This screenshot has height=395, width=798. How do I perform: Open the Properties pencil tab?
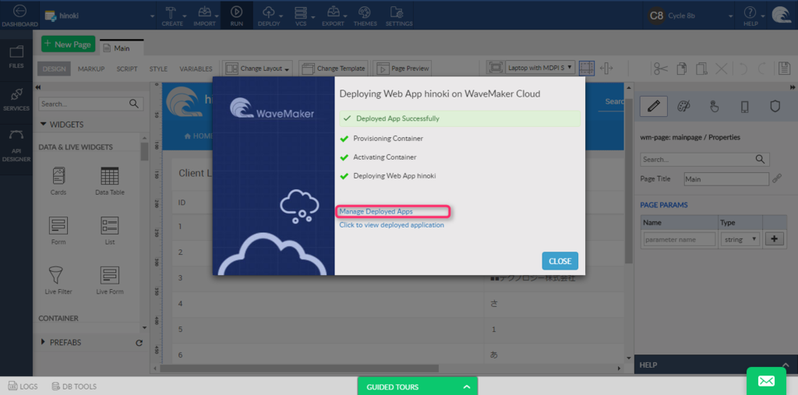[x=655, y=107]
